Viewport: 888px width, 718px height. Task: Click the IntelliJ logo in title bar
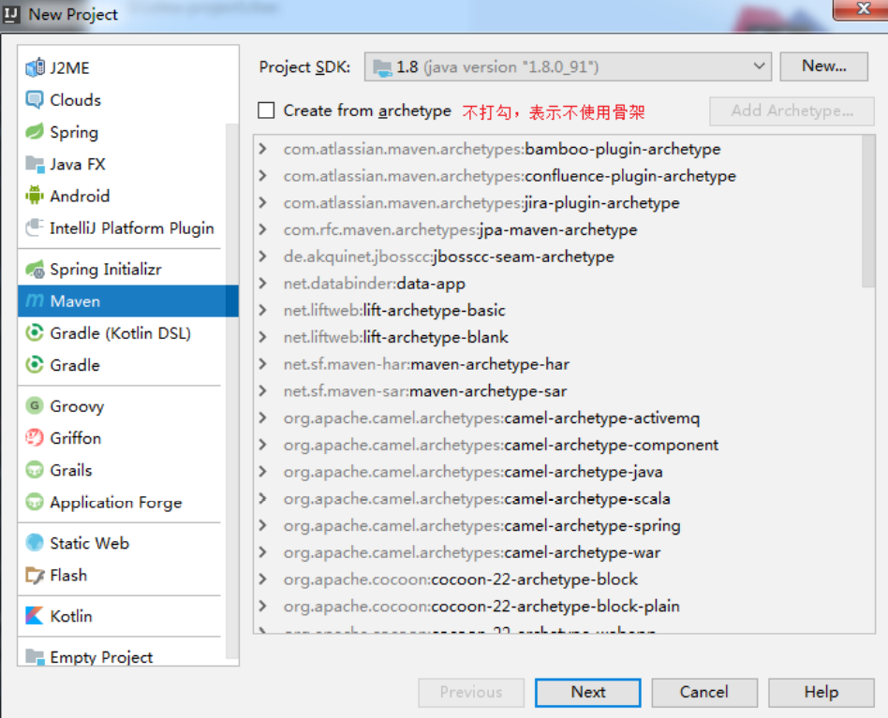click(x=11, y=14)
